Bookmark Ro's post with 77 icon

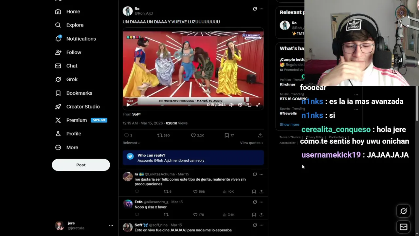tap(227, 135)
